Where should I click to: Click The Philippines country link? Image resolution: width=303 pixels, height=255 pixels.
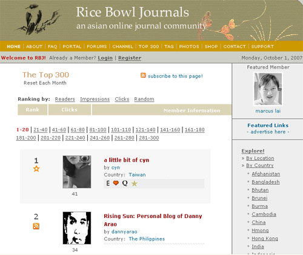147,239
